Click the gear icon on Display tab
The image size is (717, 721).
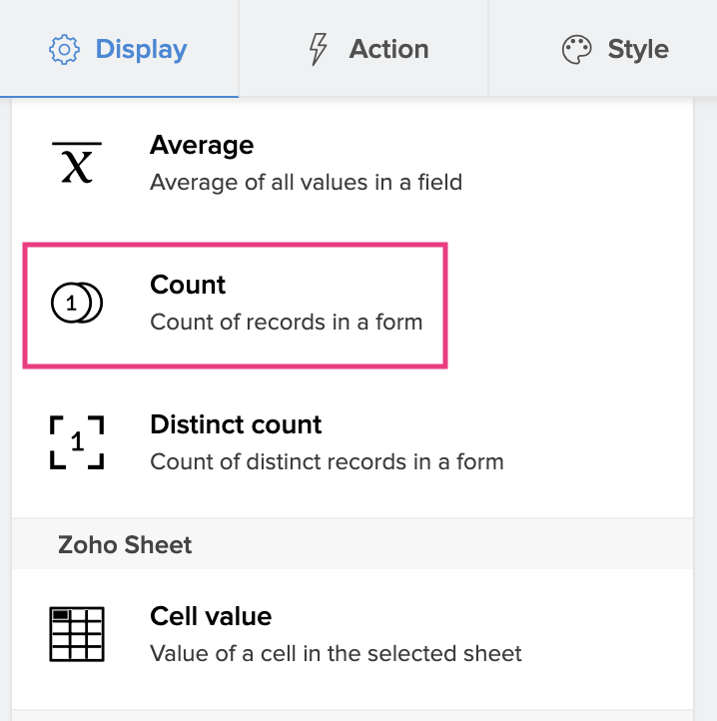point(65,49)
